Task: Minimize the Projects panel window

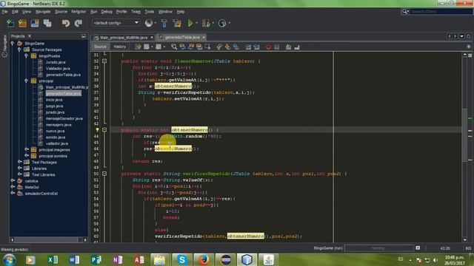Action: 84,36
